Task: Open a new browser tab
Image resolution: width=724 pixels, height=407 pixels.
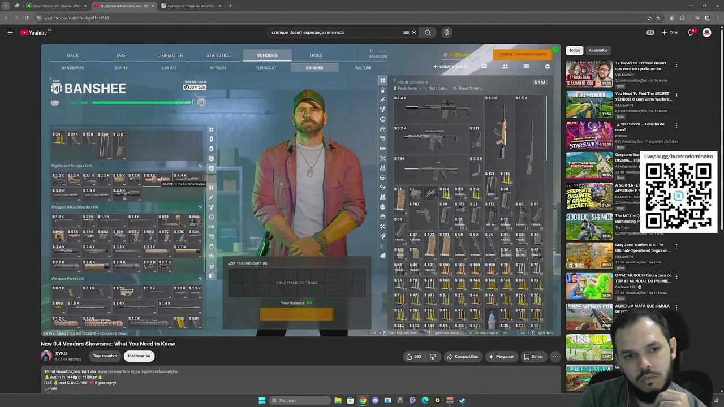Action: [x=230, y=6]
